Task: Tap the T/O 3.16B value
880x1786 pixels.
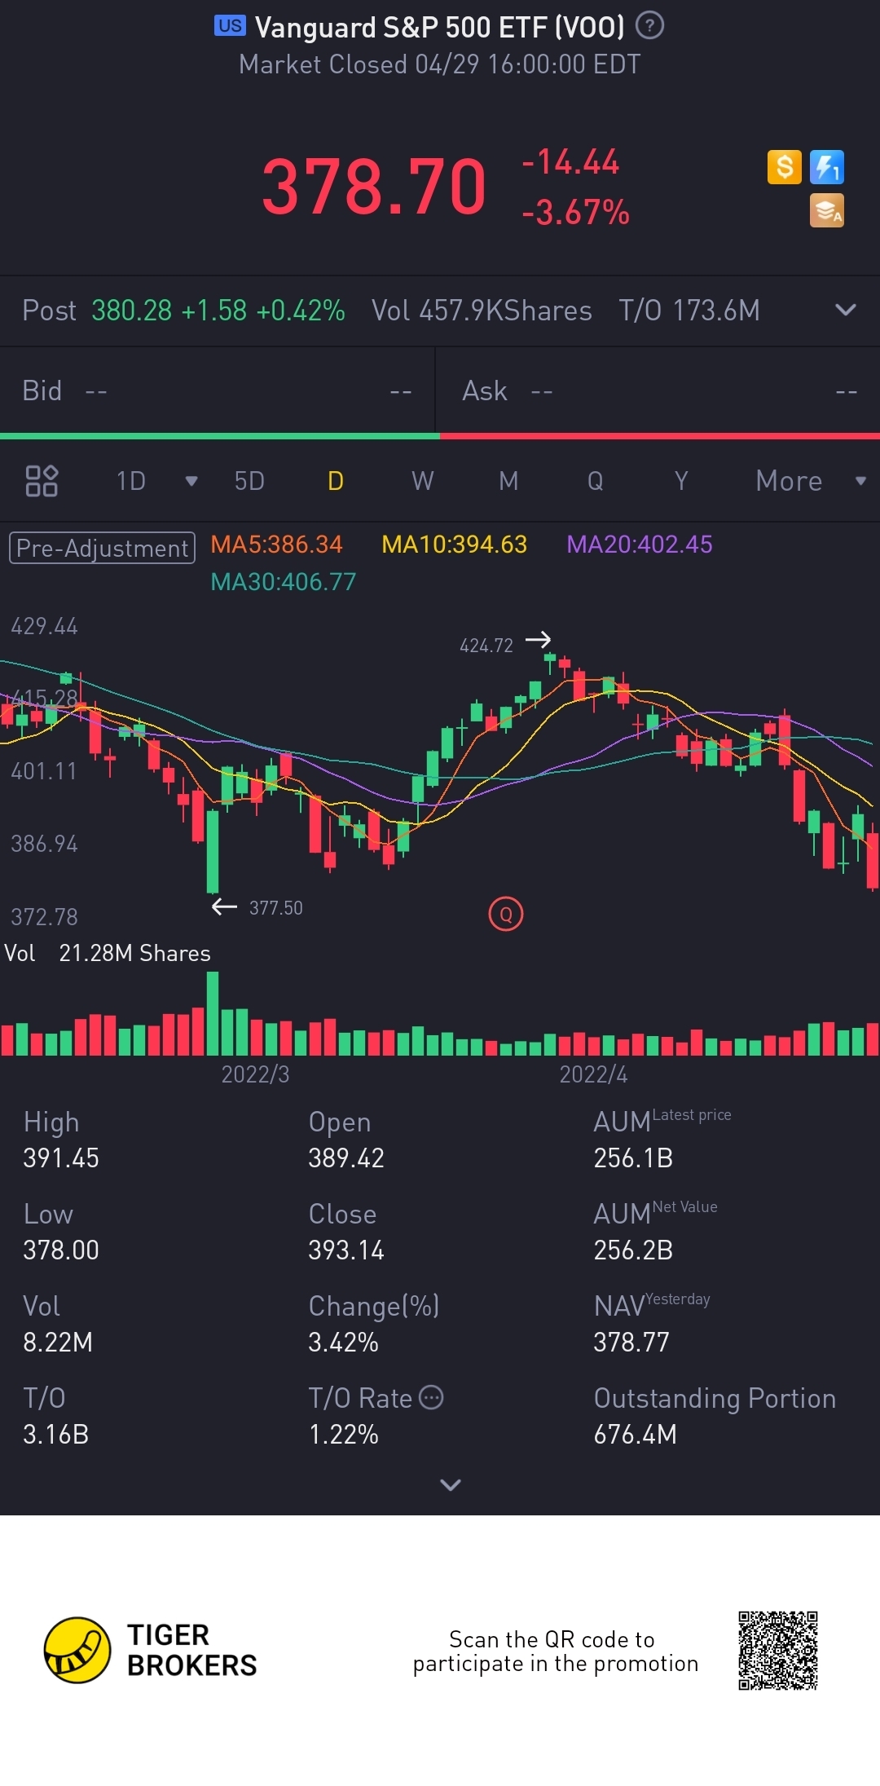Action: point(55,1434)
